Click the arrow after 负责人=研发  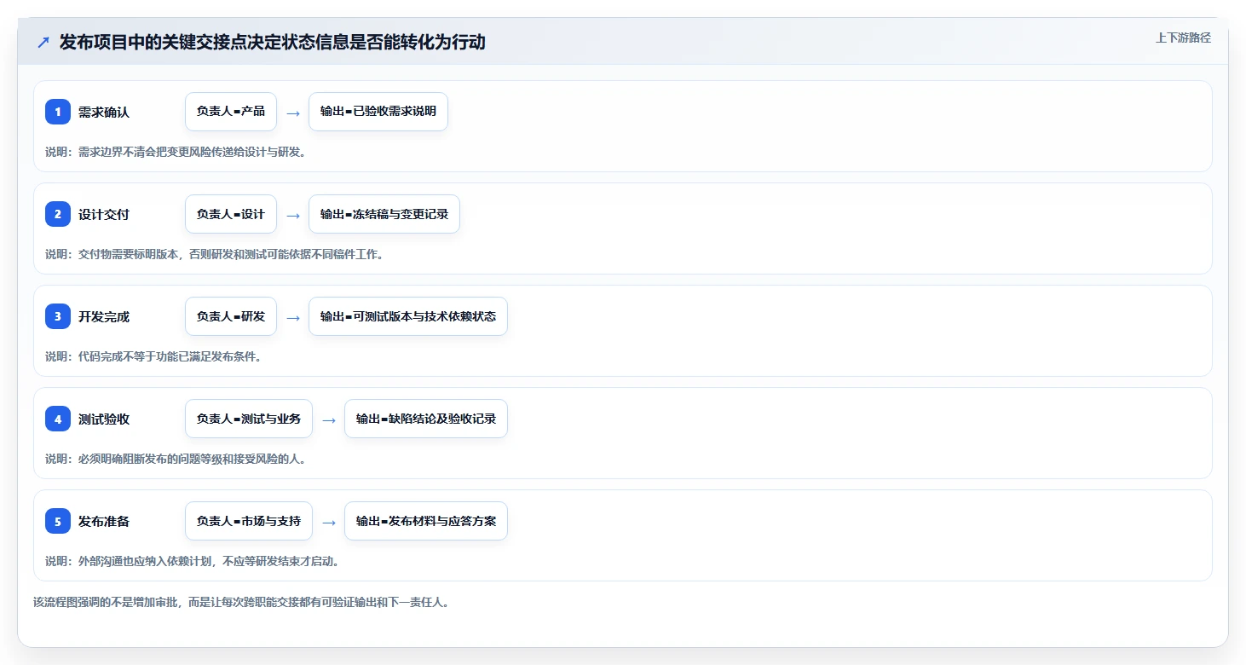coord(293,317)
